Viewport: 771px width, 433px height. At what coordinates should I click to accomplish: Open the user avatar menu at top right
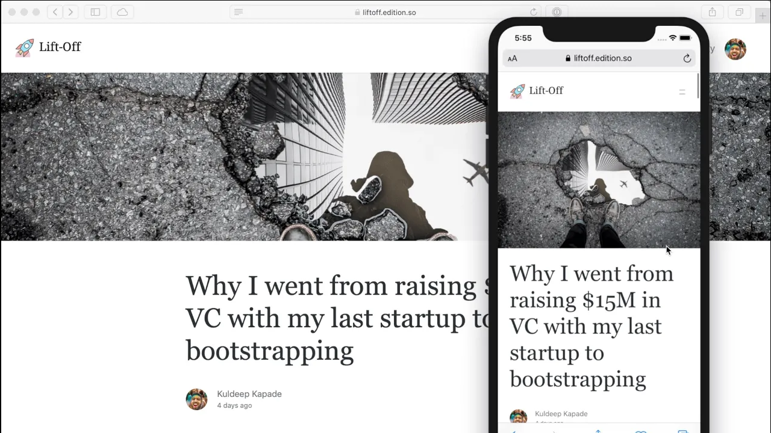(x=735, y=49)
